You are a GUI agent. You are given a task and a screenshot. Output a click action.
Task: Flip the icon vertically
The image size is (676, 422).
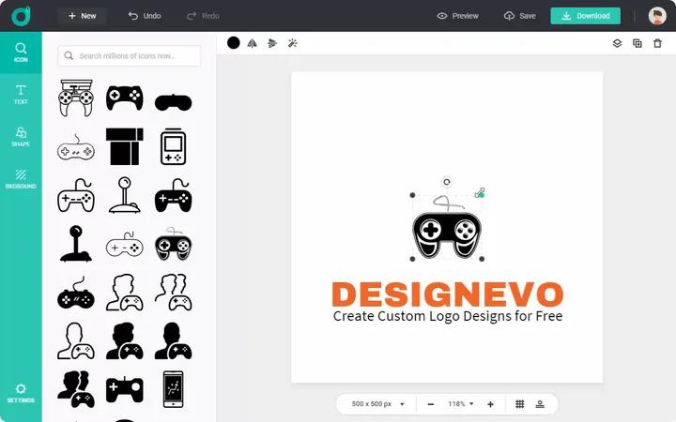(272, 43)
